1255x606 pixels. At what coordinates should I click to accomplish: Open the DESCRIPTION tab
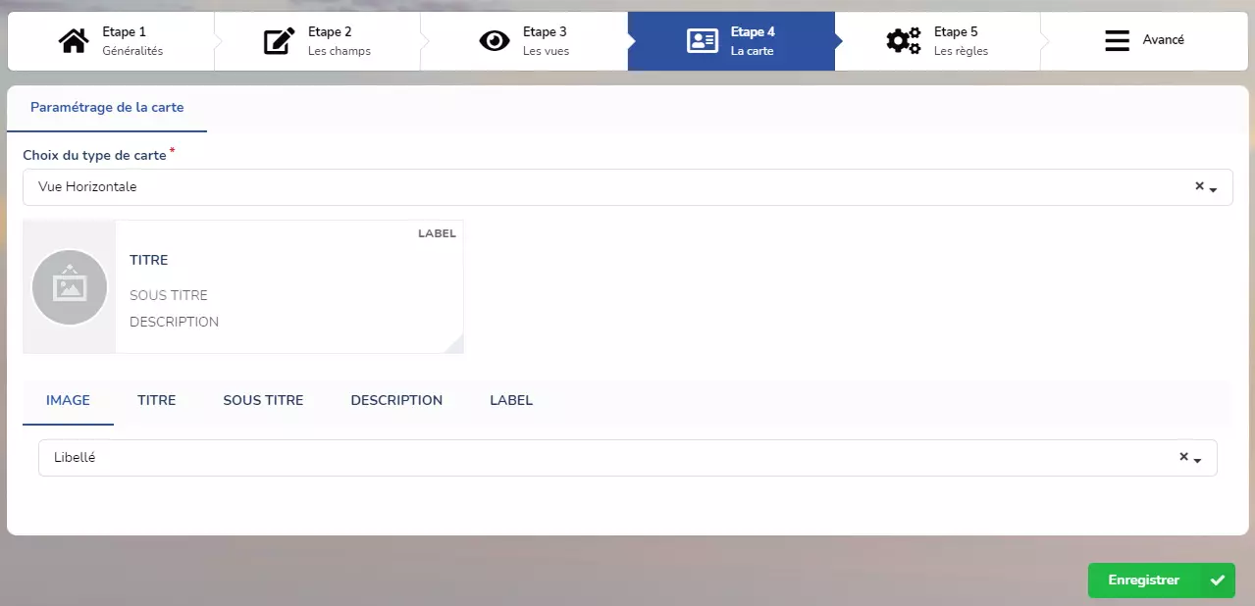pos(396,401)
